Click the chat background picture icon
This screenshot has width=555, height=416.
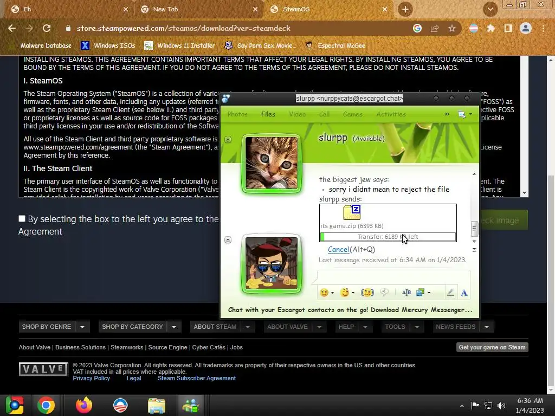pyautogui.click(x=420, y=292)
